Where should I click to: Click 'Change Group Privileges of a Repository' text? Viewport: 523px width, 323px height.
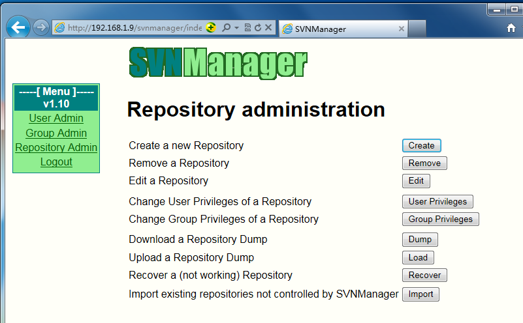click(x=223, y=219)
